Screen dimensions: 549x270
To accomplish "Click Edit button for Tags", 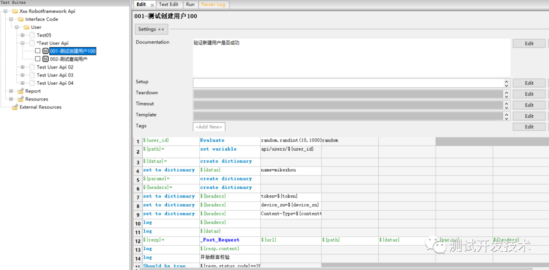I will pyautogui.click(x=529, y=127).
